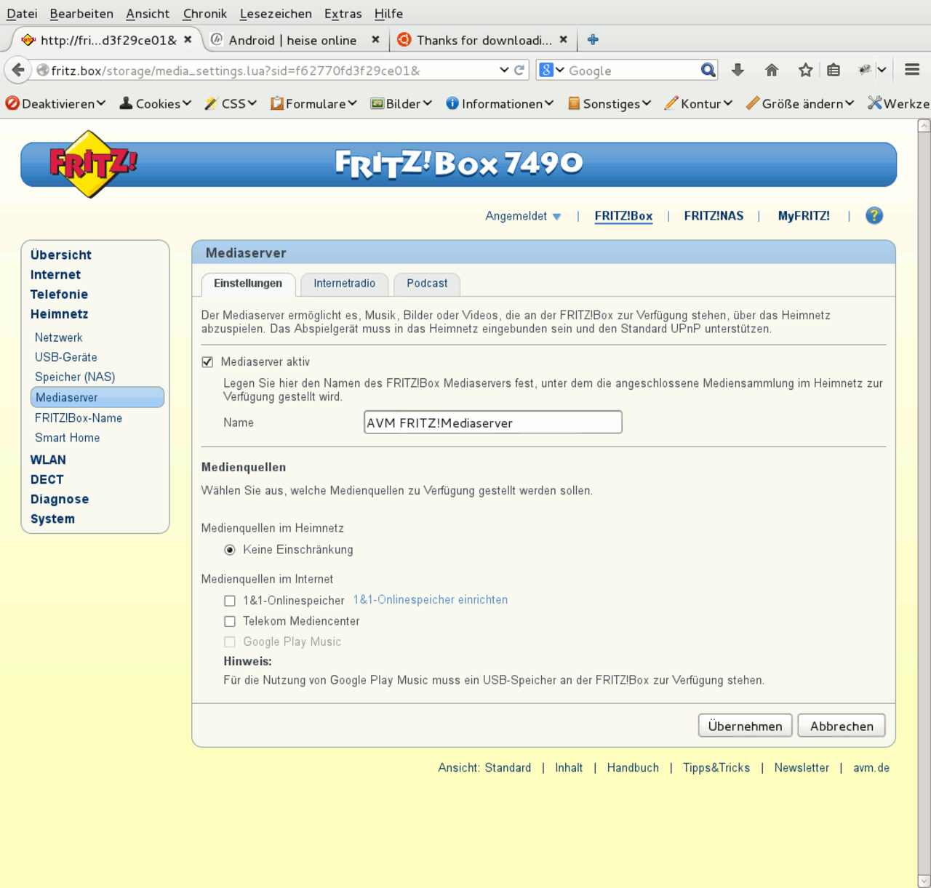Open the downloads arrow icon

pyautogui.click(x=738, y=70)
